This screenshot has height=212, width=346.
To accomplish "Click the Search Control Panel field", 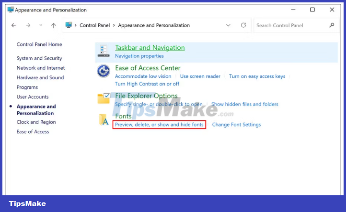I will click(296, 25).
